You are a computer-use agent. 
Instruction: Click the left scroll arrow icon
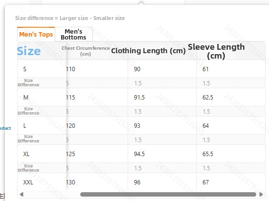pos(22,195)
